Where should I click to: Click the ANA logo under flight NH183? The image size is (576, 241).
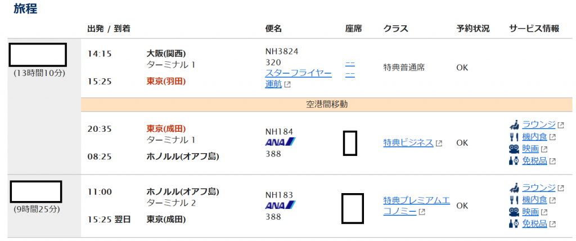pyautogui.click(x=281, y=205)
